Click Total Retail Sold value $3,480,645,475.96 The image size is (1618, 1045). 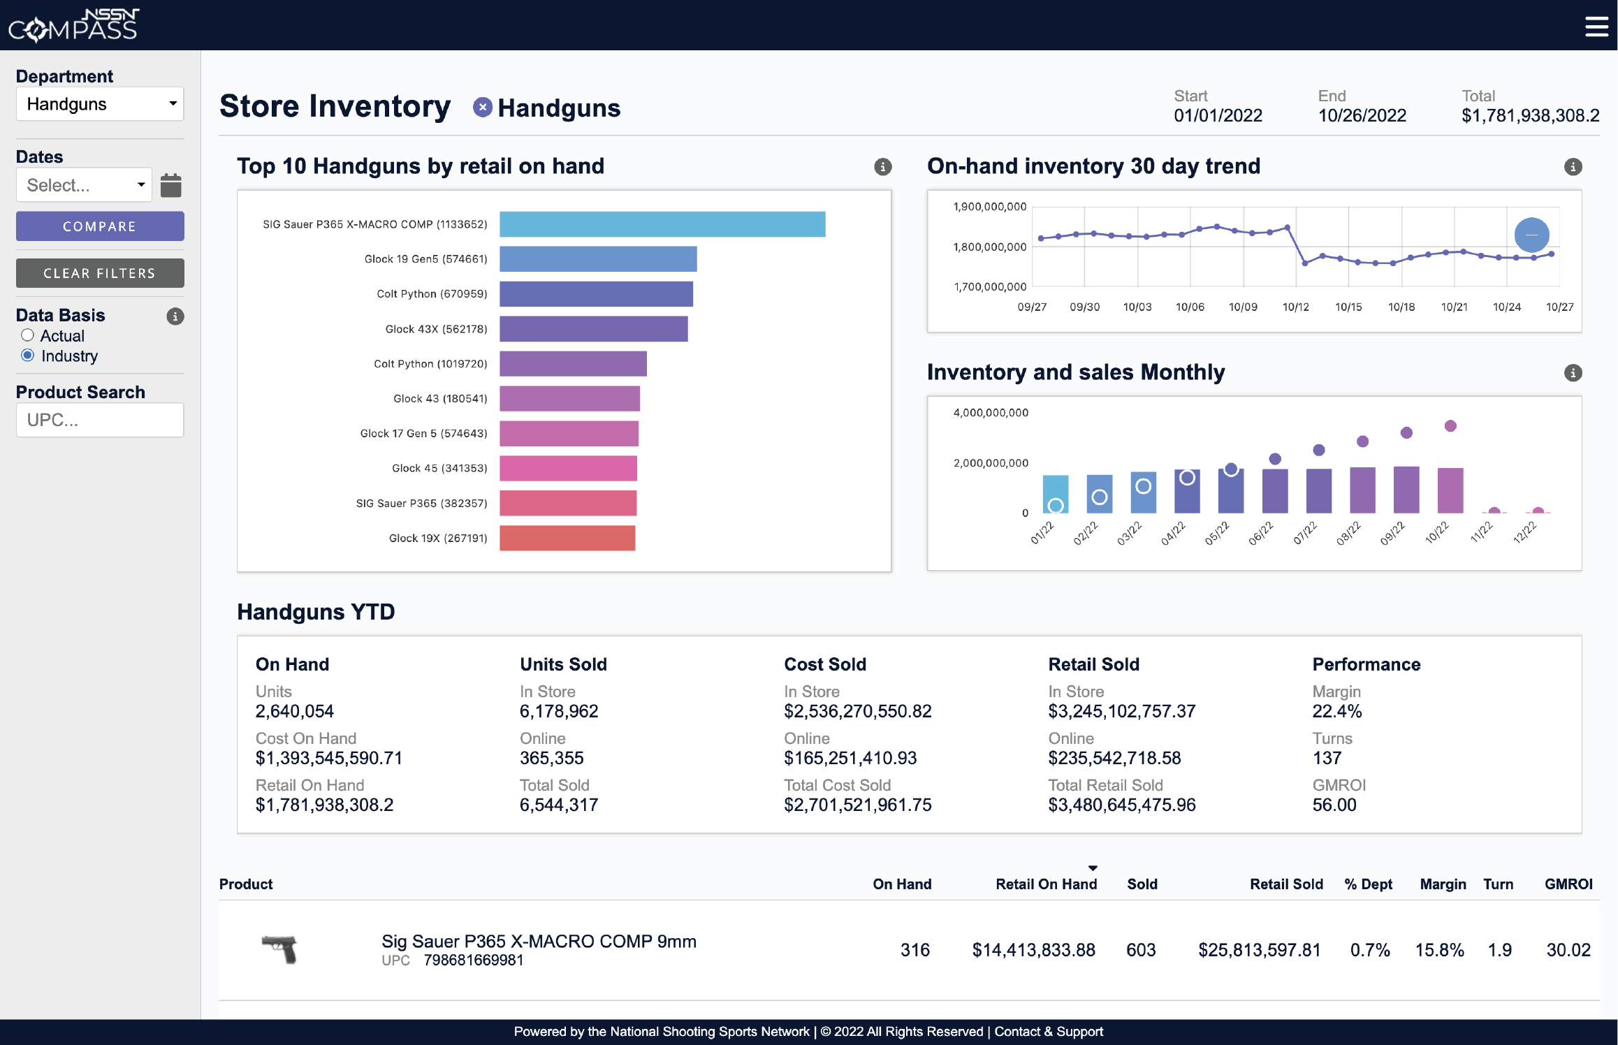click(1121, 805)
